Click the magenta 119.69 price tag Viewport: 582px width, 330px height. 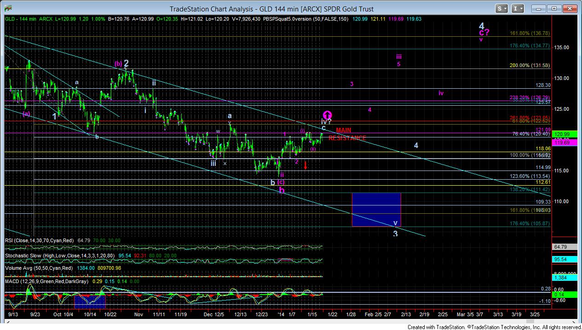coord(564,143)
